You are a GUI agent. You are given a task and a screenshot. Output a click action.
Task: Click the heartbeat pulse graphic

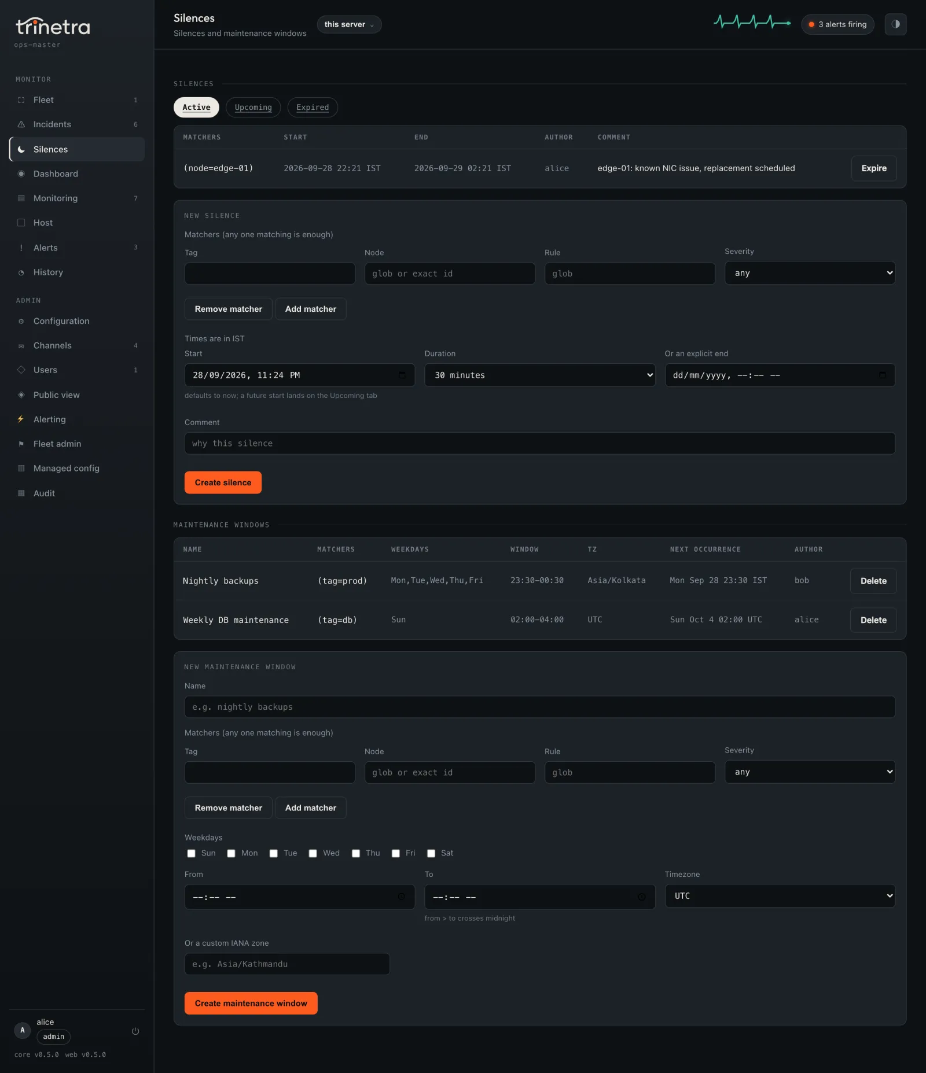(x=752, y=23)
